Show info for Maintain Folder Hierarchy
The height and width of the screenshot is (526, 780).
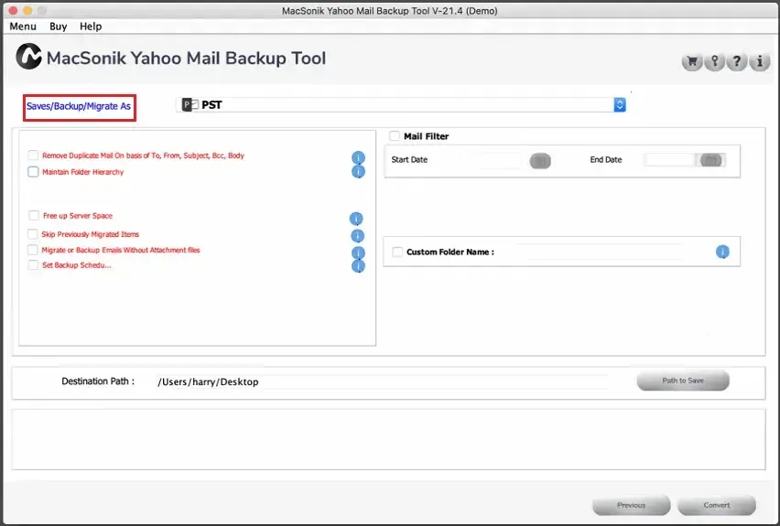(358, 172)
